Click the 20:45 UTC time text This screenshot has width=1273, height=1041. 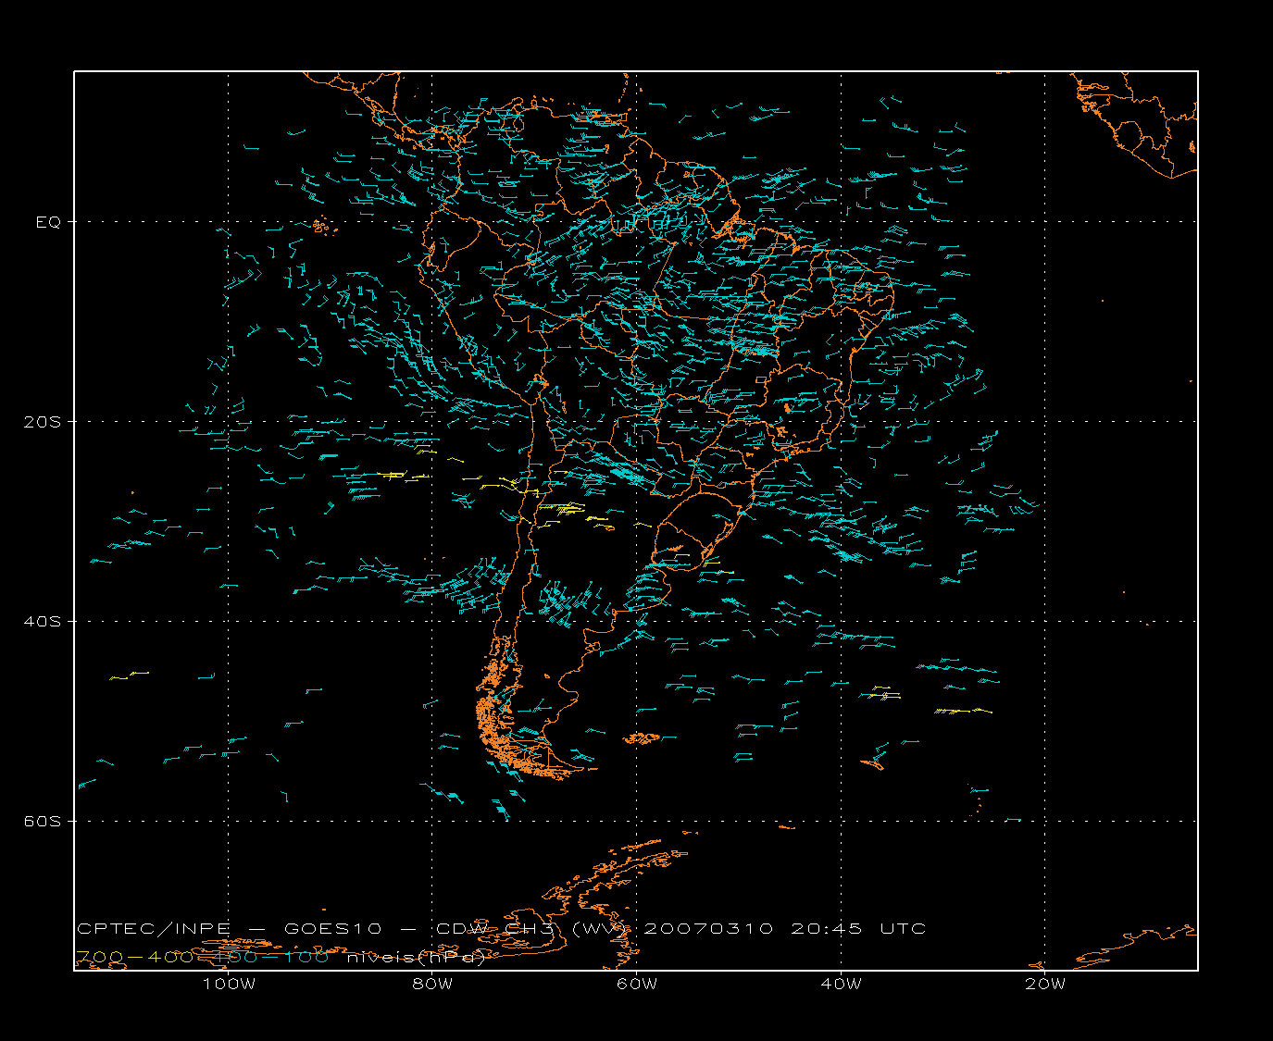[858, 928]
